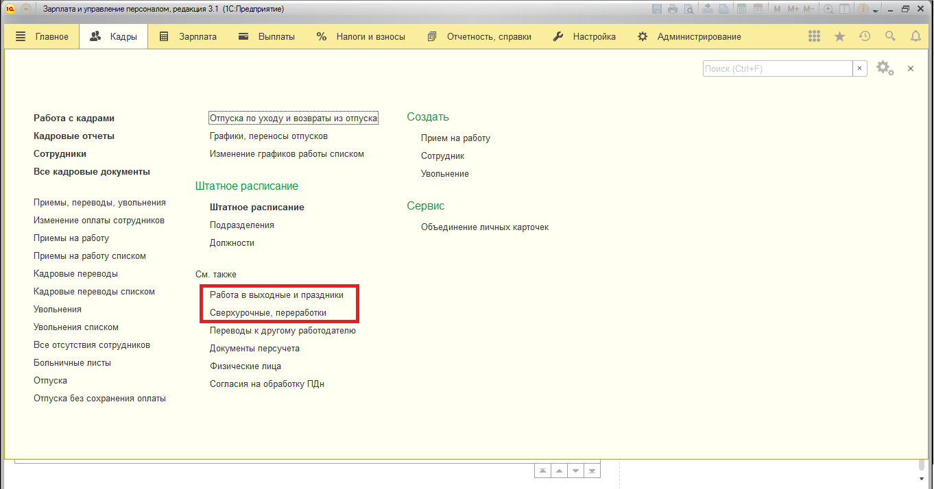Open navigation settings gear dropdown
Screen dimensions: 934x489
pyautogui.click(x=885, y=68)
